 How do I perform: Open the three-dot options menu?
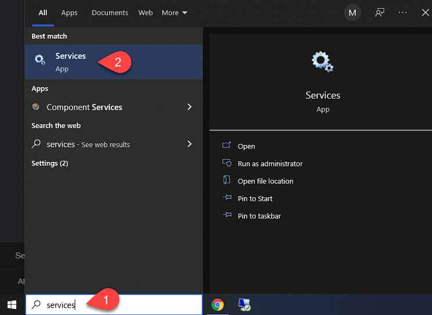point(403,13)
